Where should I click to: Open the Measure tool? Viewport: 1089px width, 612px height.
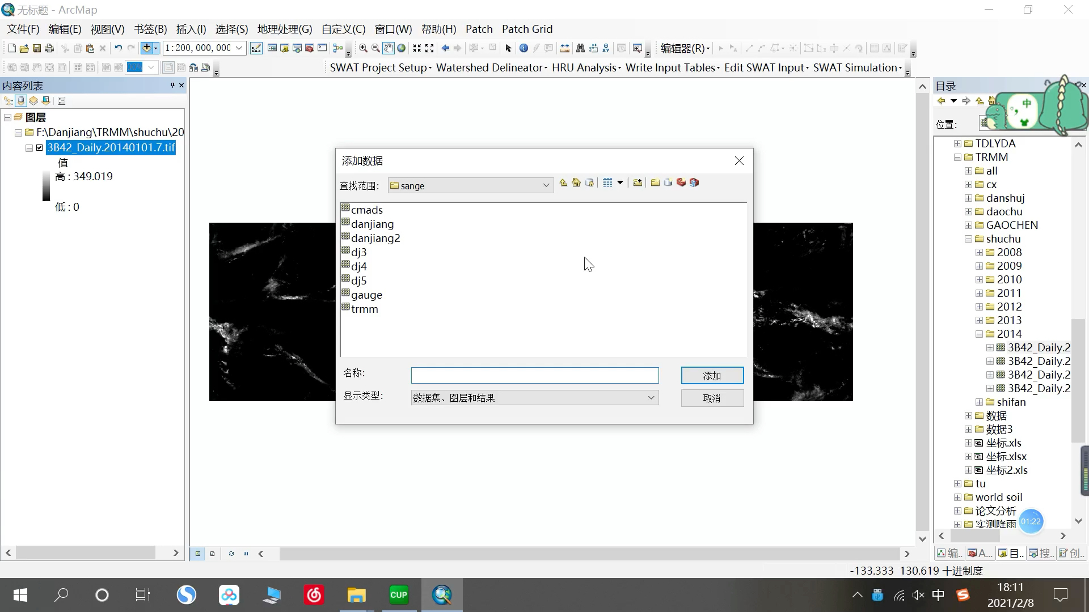point(565,48)
